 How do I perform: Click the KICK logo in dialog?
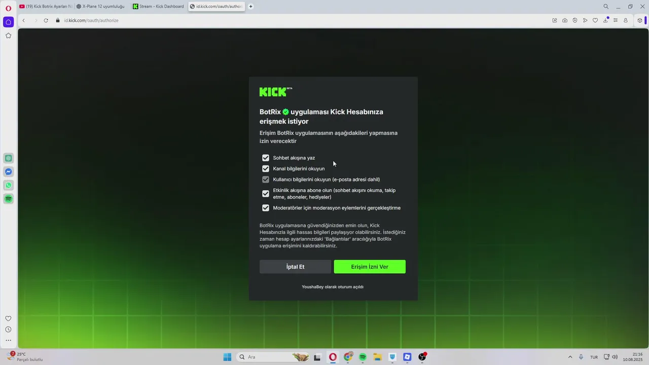coord(276,92)
